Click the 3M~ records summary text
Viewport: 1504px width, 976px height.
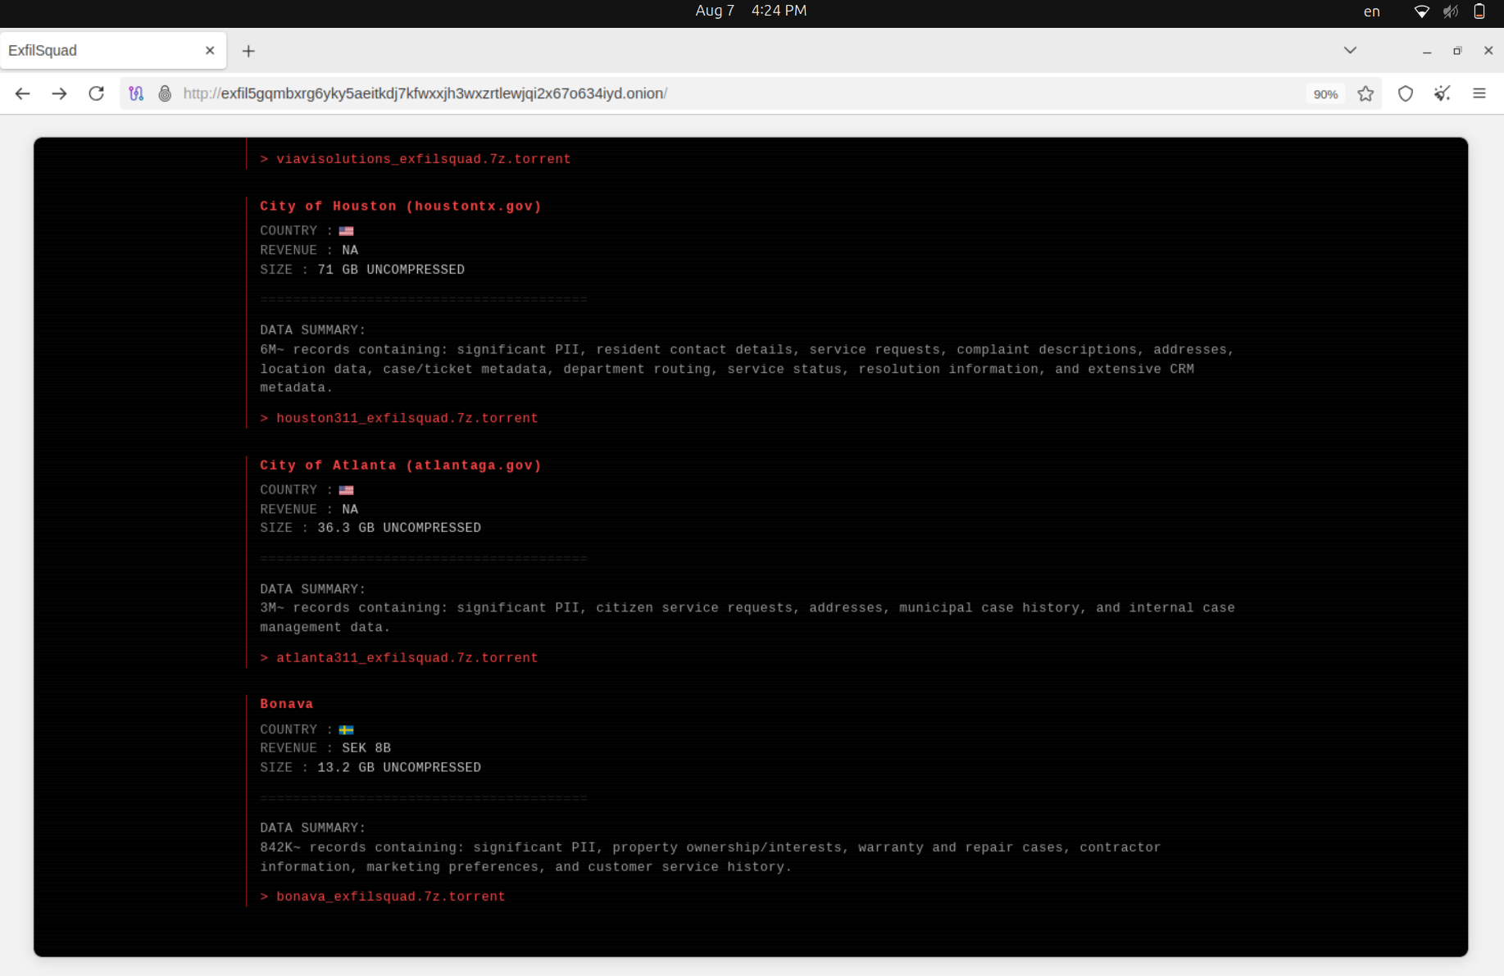pyautogui.click(x=747, y=618)
